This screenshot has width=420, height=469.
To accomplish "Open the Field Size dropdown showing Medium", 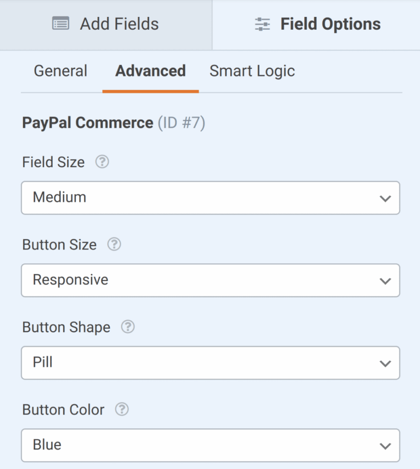I will 210,198.
